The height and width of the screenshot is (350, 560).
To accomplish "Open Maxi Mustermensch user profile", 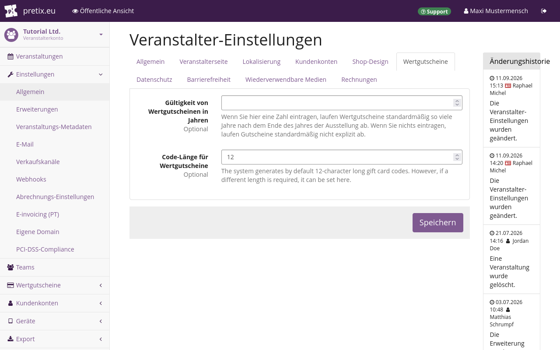I will pos(496,11).
